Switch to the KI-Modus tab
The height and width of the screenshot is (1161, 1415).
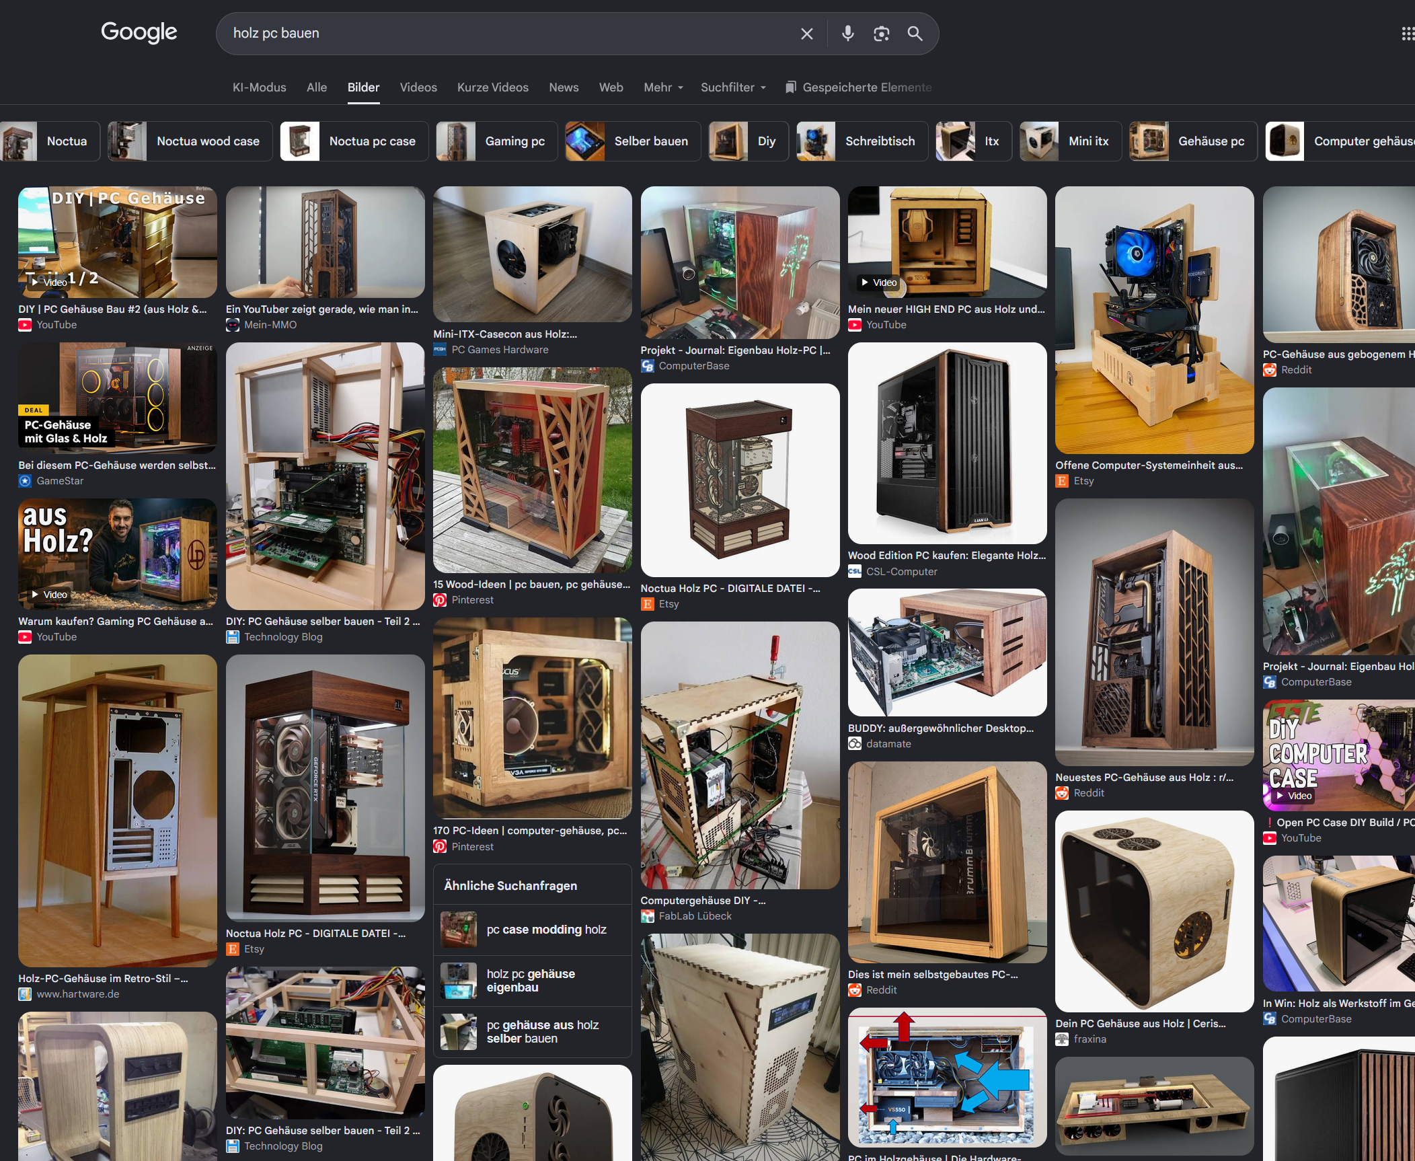(259, 87)
